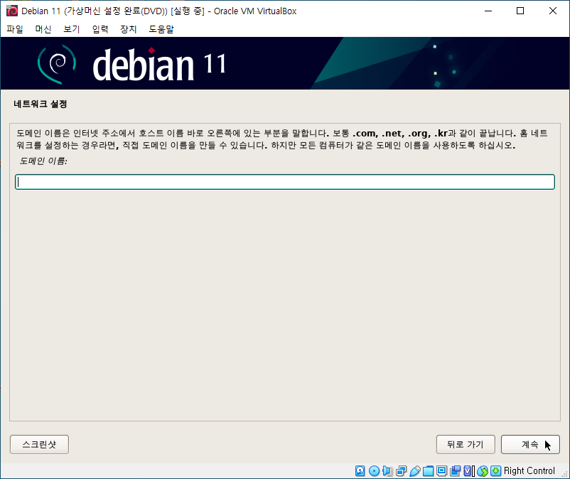
Task: Click the 계속 button to continue
Action: 530,444
